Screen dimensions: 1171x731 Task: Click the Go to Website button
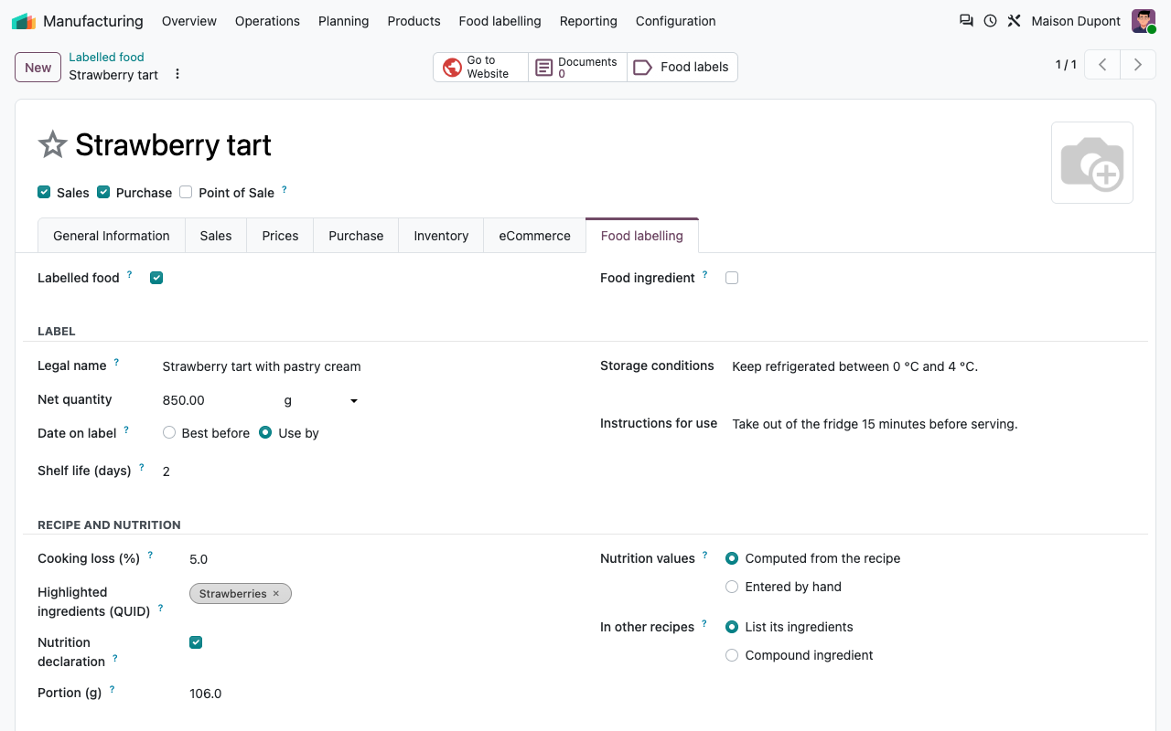pyautogui.click(x=480, y=67)
